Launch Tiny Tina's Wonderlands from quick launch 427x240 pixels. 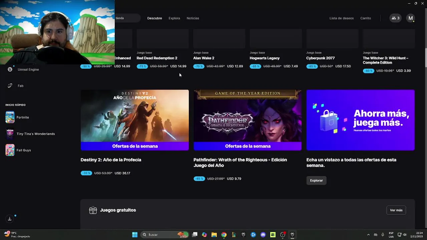pyautogui.click(x=10, y=134)
